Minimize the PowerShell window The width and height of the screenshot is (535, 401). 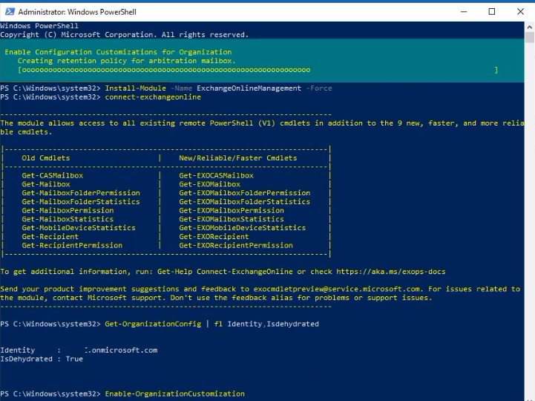[463, 12]
